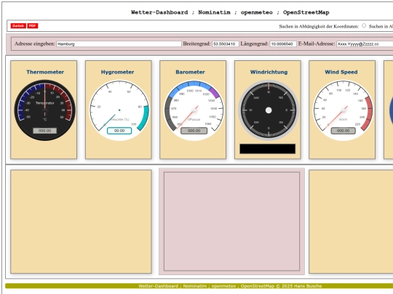
Task: Click the Wetter-Dashboard page title at top
Action: [x=230, y=12]
